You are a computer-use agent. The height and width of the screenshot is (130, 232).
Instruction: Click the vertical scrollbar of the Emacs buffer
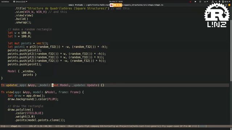tap(231, 50)
